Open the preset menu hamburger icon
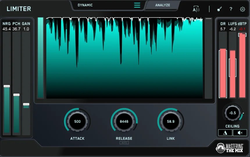The image size is (250, 157). 137,5
